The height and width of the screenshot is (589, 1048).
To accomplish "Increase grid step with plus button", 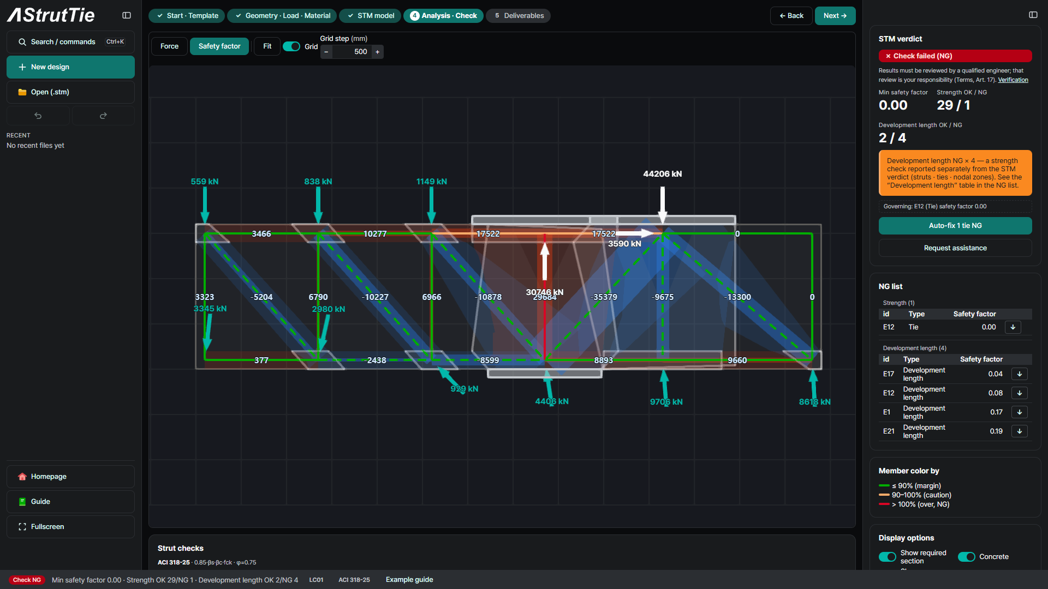I will pyautogui.click(x=377, y=52).
